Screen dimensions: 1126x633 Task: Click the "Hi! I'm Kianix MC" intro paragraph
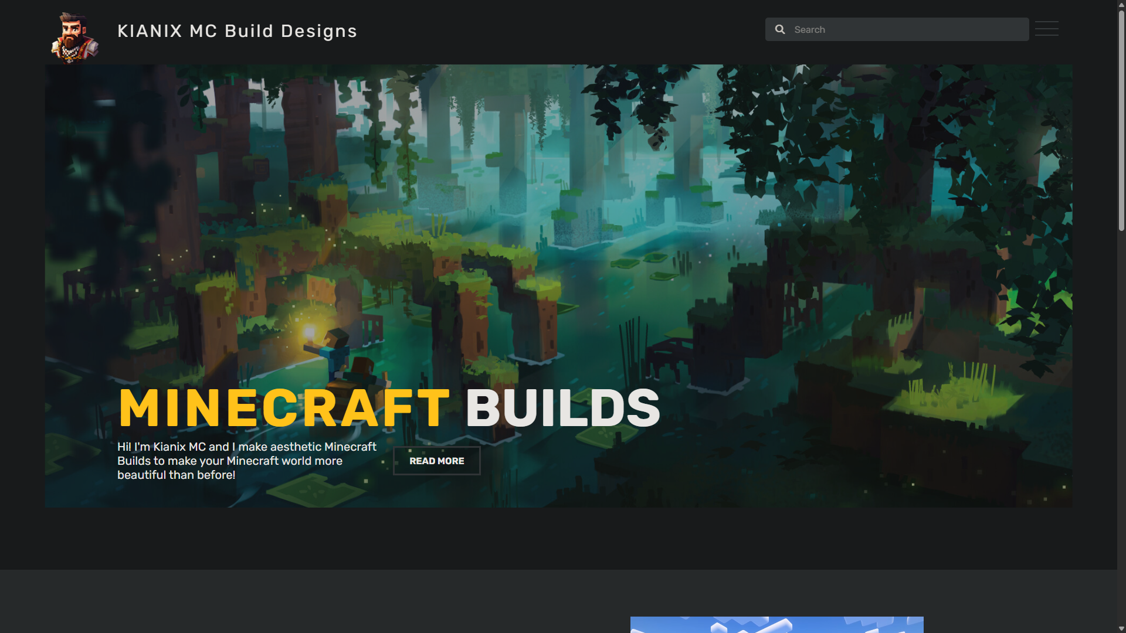coord(246,461)
